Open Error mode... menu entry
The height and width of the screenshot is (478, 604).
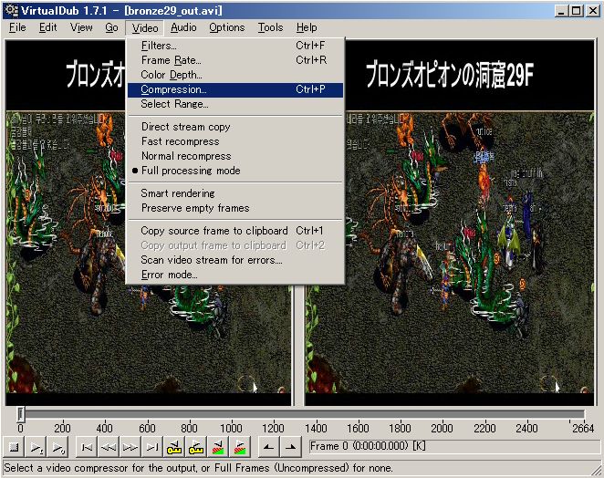click(235, 275)
